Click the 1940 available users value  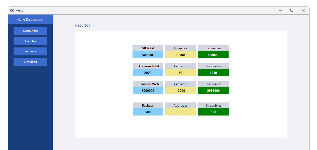[214, 73]
